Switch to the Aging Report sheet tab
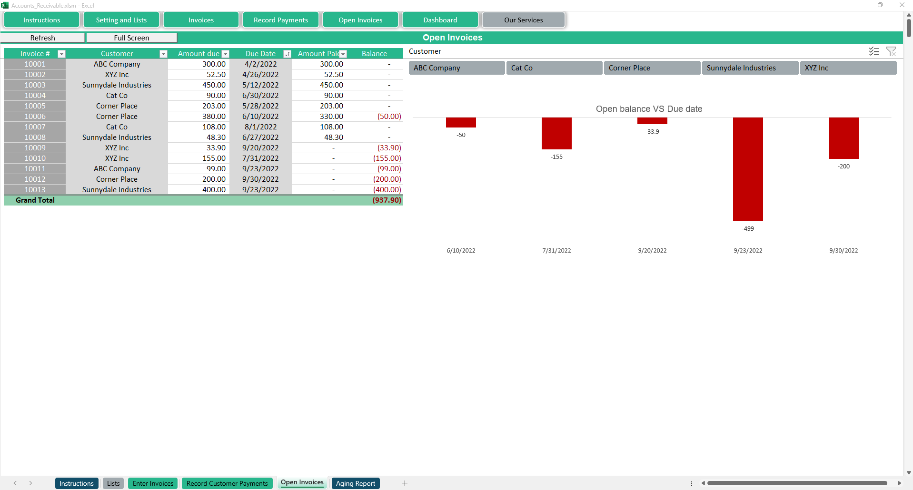Image resolution: width=913 pixels, height=490 pixels. 356,483
